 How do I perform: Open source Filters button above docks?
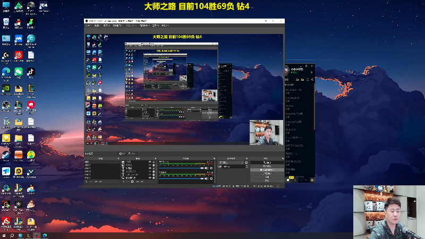[132, 153]
